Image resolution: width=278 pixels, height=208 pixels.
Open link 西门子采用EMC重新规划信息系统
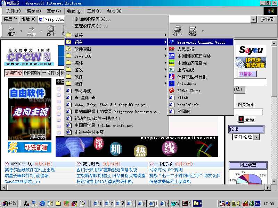coord(107,170)
